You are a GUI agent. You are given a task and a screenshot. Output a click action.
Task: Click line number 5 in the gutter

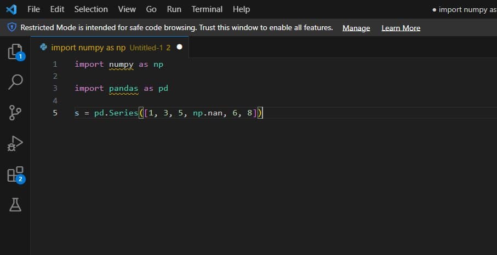(x=55, y=113)
